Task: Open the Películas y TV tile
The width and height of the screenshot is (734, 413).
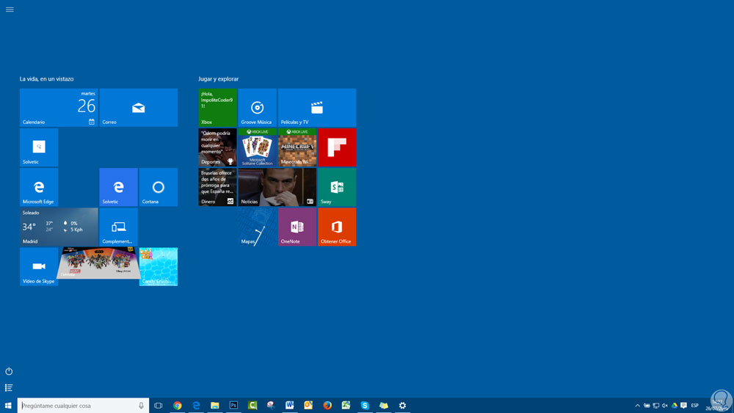Action: tap(316, 108)
